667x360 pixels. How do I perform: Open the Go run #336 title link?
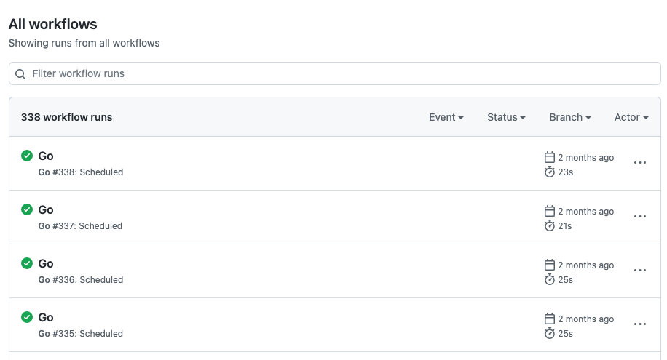(x=46, y=263)
